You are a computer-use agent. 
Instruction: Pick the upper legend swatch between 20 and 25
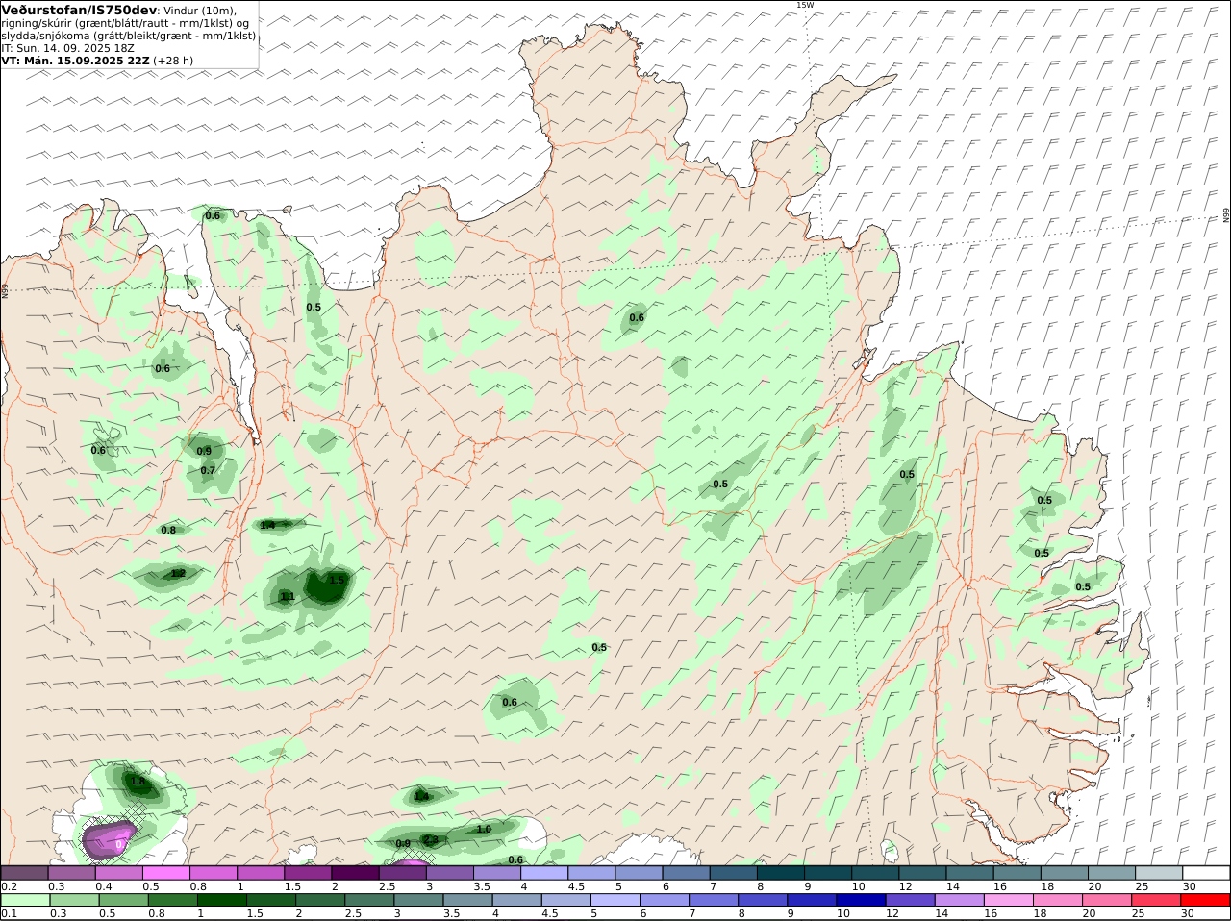point(1112,873)
